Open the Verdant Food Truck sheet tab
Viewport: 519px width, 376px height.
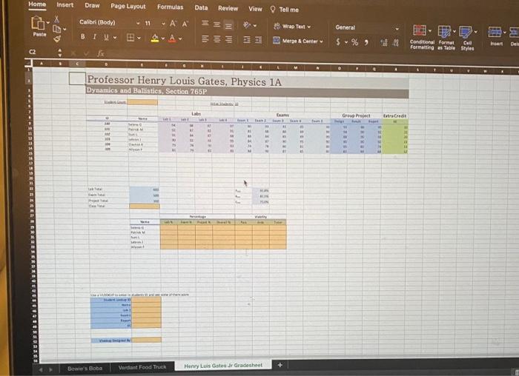(142, 367)
